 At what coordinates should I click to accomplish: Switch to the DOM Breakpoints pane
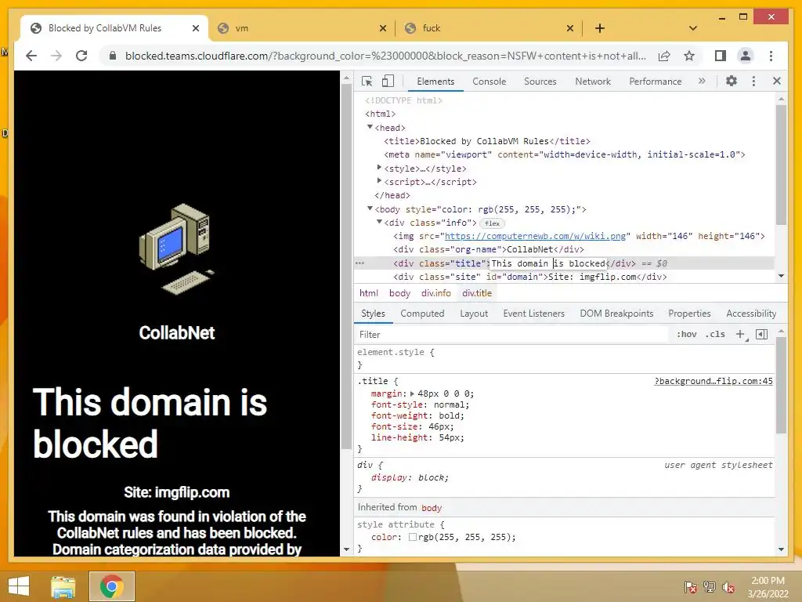(616, 314)
